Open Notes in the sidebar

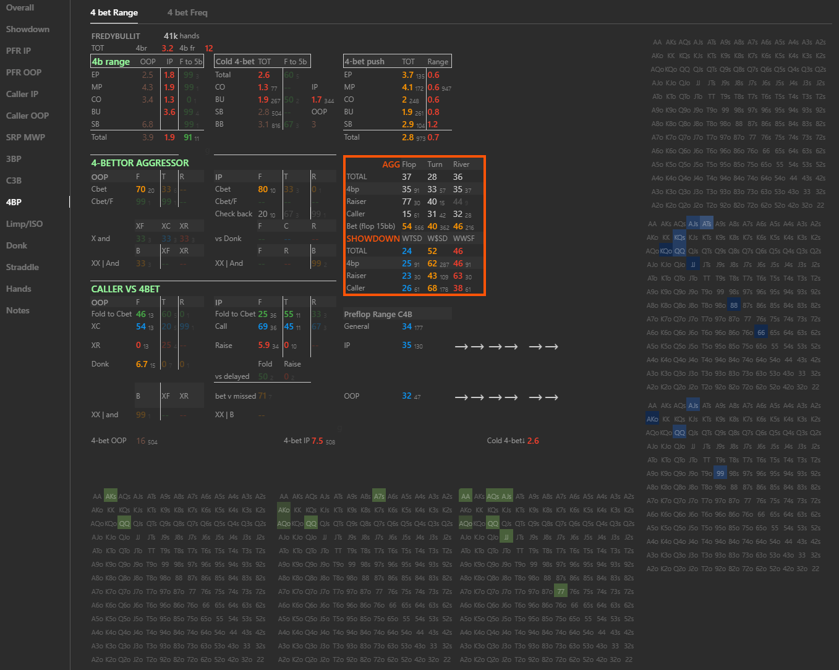tap(18, 310)
